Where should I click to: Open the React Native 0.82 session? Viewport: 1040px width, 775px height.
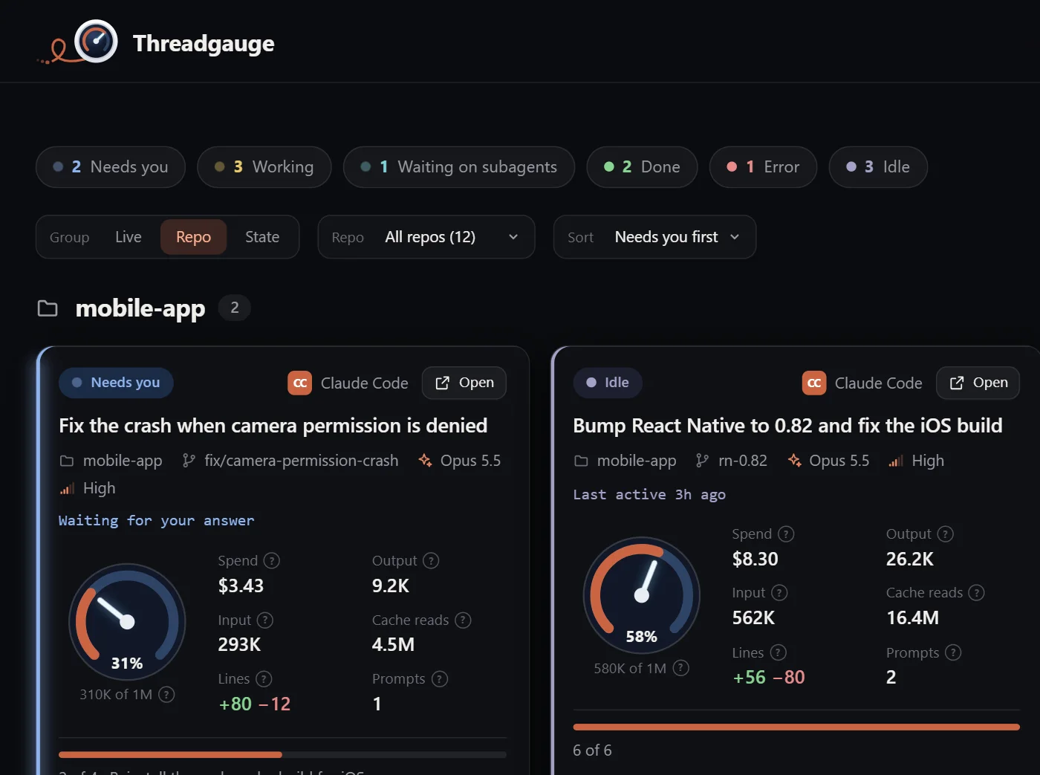pos(978,383)
